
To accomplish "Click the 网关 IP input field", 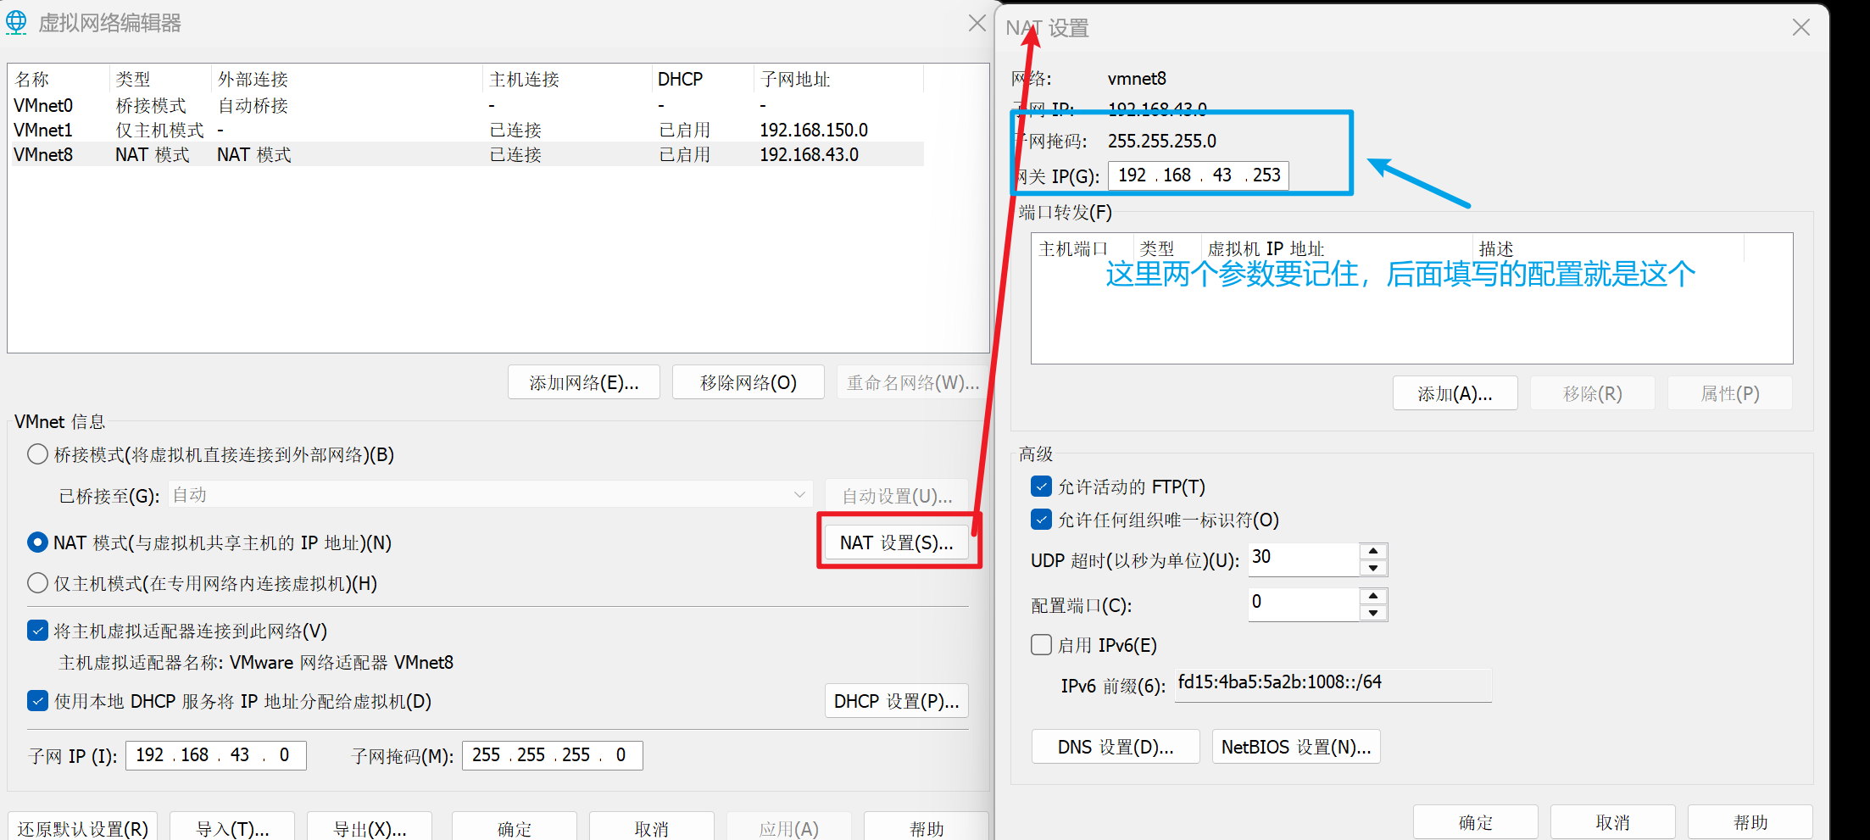I will point(1199,175).
